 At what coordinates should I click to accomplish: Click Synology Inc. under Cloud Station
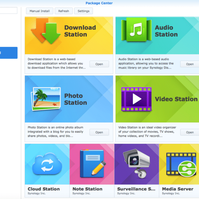pos(36,194)
